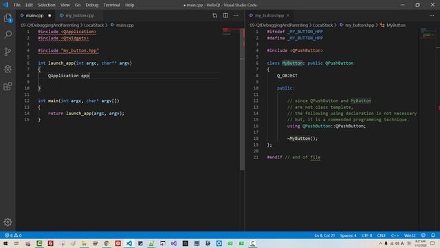Image resolution: width=440 pixels, height=248 pixels.
Task: Open notifications bell in status bar
Action: click(433, 236)
